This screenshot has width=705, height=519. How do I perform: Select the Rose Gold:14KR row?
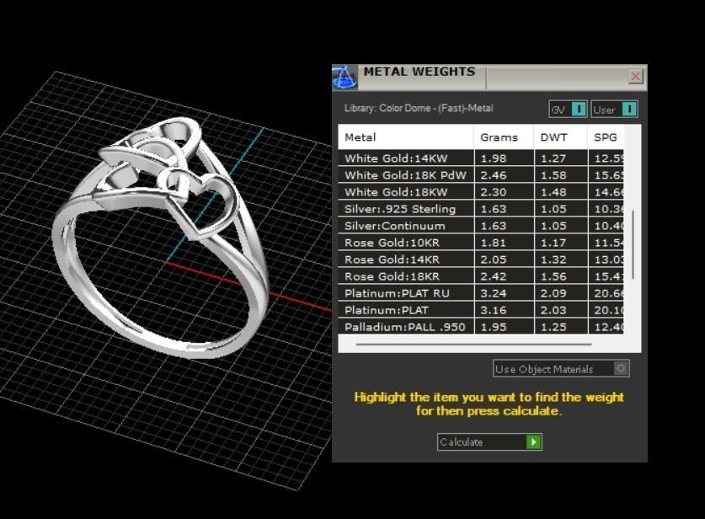pyautogui.click(x=481, y=259)
